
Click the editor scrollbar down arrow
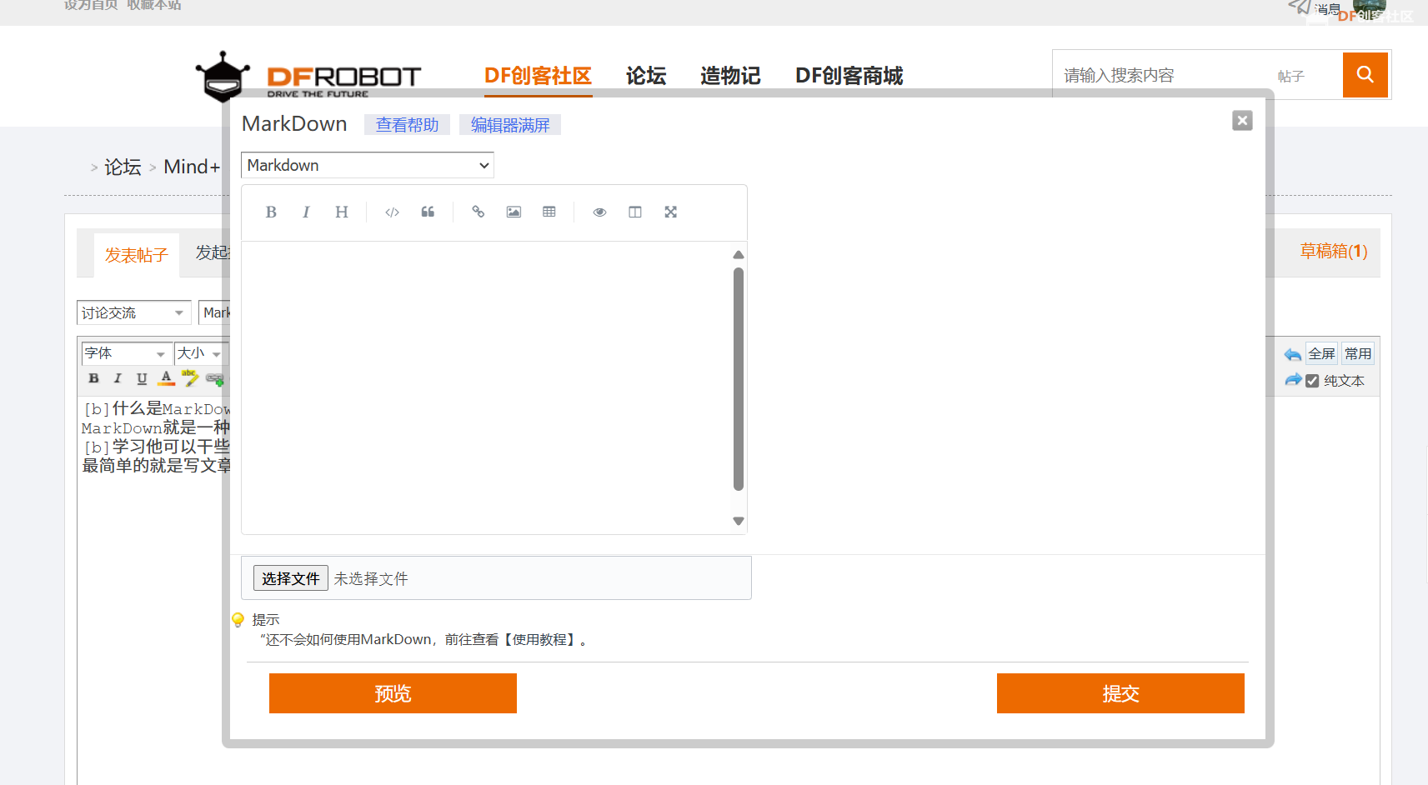[x=739, y=522]
